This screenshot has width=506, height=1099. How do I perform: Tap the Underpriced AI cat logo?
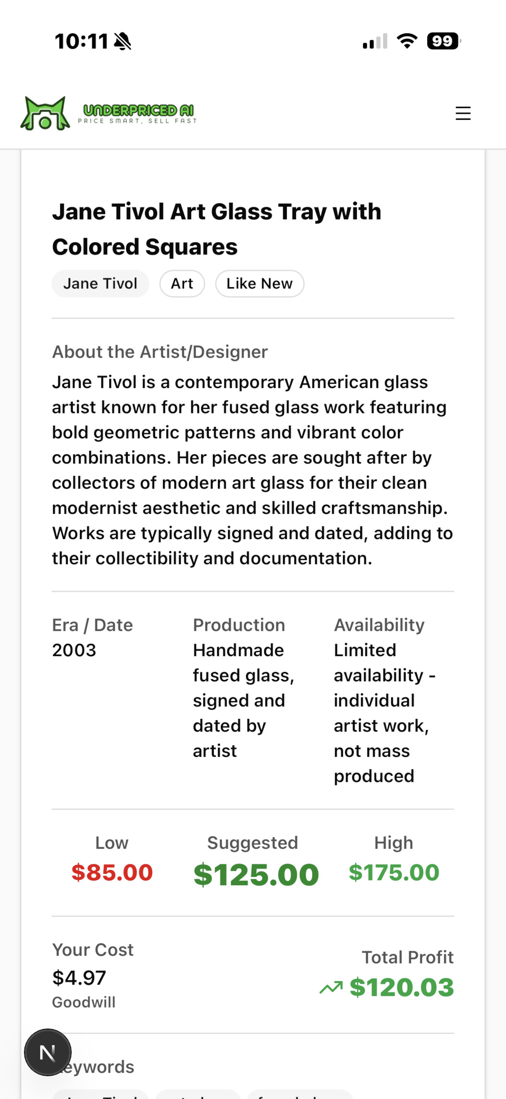pyautogui.click(x=45, y=113)
